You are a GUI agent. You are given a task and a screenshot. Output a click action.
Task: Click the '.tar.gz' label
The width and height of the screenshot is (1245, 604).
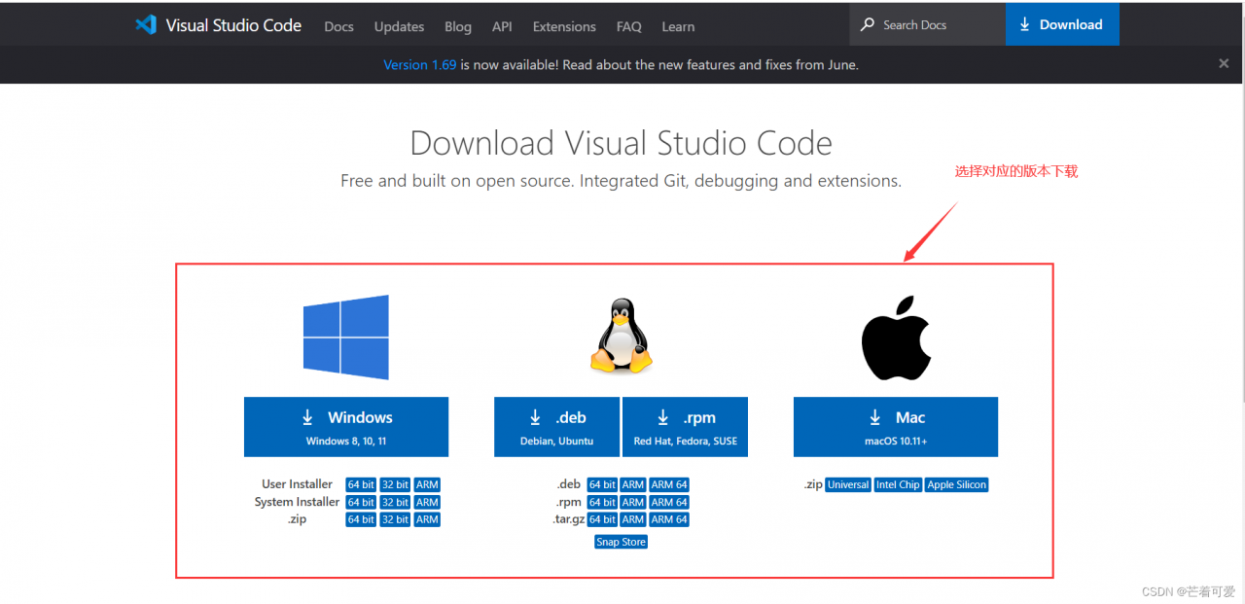click(x=567, y=519)
